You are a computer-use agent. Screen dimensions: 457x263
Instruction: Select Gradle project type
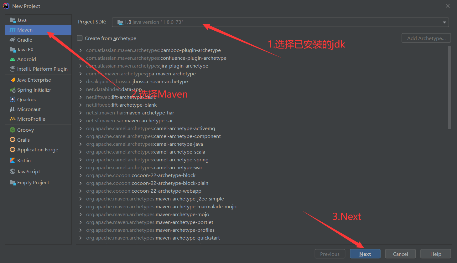(38, 40)
